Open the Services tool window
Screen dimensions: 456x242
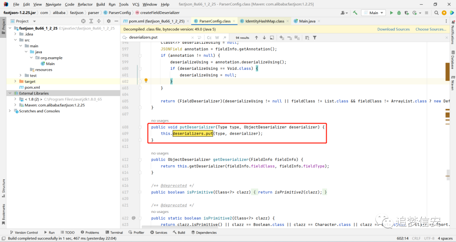tap(159, 232)
